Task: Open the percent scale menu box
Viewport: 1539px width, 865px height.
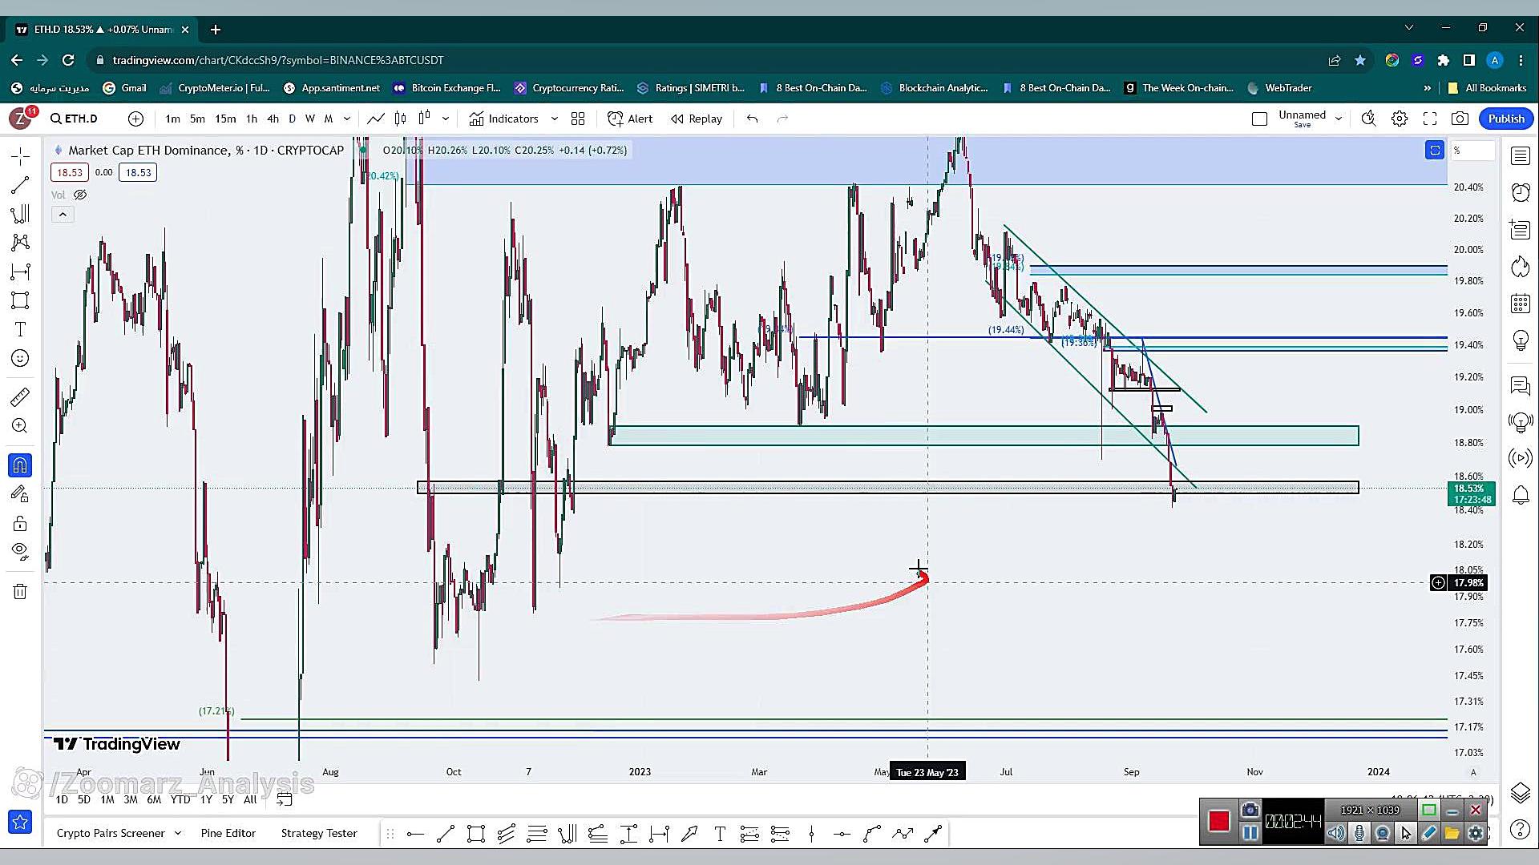Action: point(1472,151)
